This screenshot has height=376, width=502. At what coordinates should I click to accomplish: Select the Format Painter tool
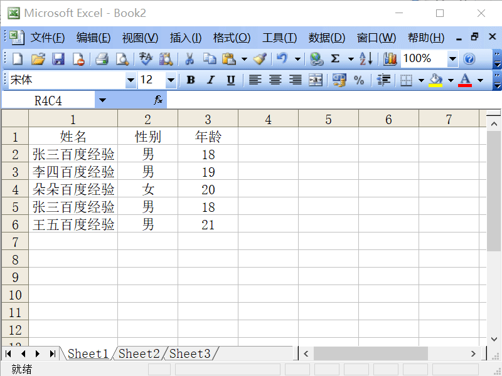click(x=259, y=58)
